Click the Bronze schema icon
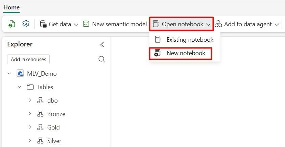 [x=41, y=114]
